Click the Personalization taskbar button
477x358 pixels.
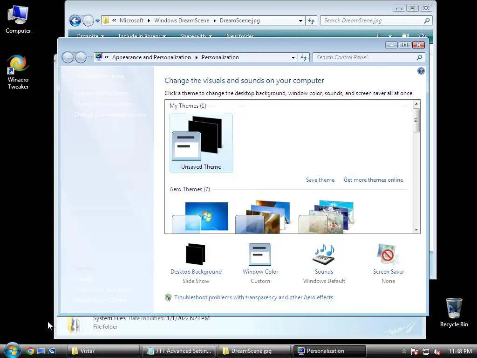point(330,351)
